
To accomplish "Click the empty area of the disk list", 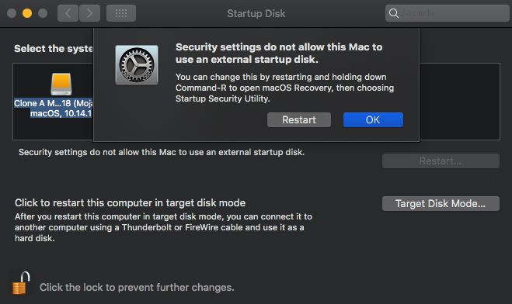I will (460, 102).
